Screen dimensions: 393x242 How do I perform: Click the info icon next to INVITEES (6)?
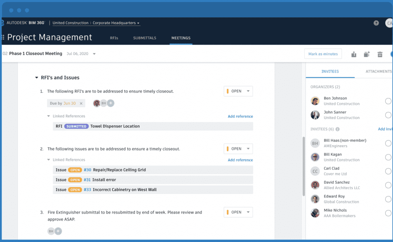click(x=338, y=129)
